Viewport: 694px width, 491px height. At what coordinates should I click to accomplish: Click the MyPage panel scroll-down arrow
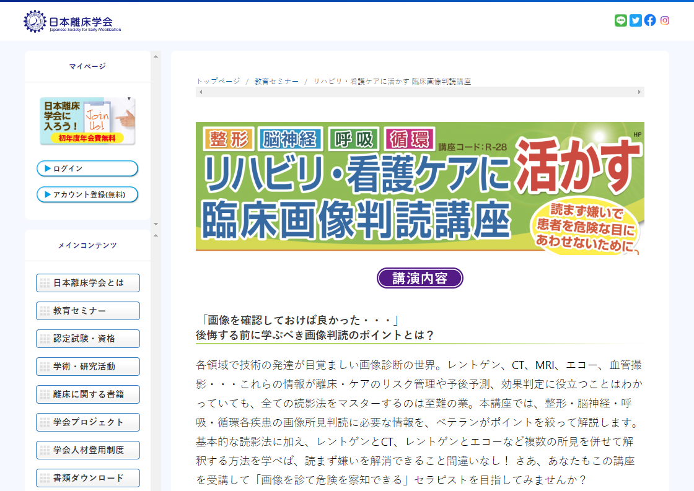(x=156, y=224)
